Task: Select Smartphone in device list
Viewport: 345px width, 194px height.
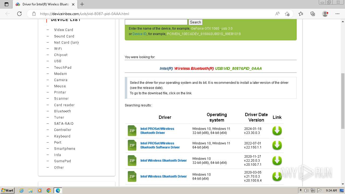Action: coord(65,149)
